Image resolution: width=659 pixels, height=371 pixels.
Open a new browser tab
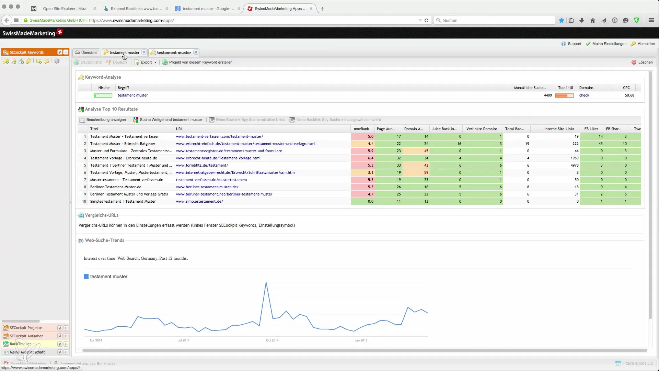pos(322,9)
